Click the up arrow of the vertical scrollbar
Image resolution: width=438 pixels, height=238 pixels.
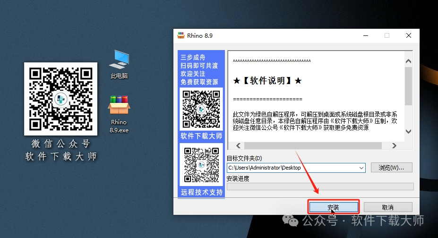(x=408, y=61)
